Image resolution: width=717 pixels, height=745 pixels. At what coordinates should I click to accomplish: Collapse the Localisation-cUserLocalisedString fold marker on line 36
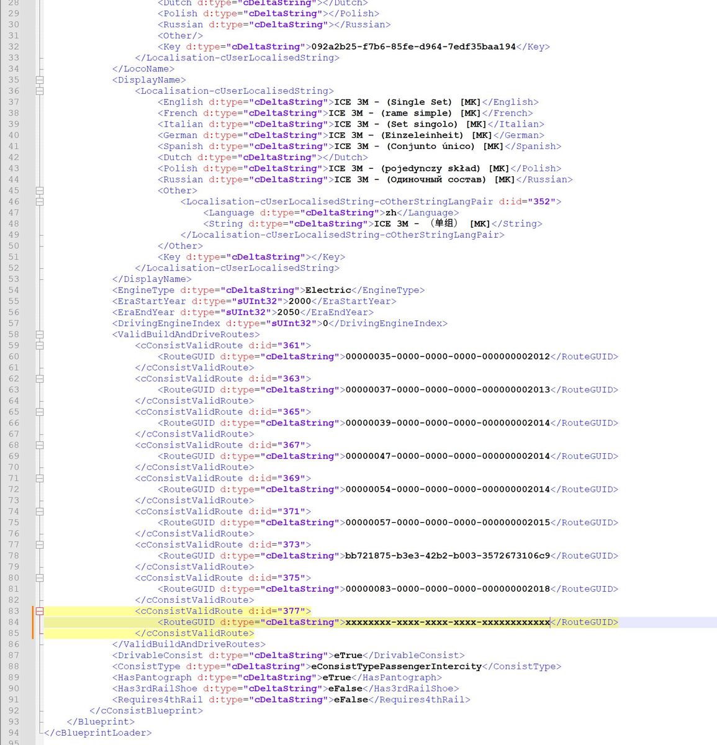(40, 91)
